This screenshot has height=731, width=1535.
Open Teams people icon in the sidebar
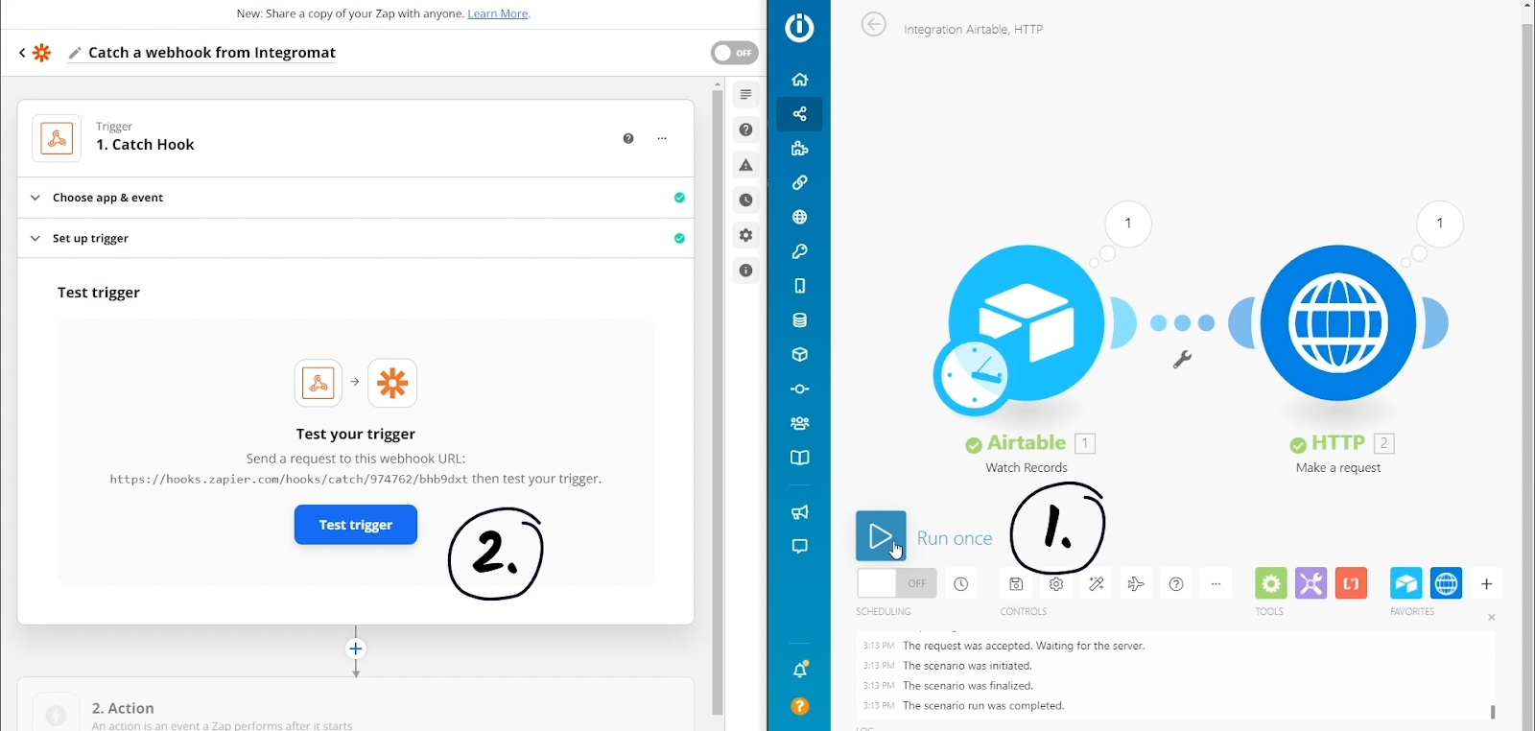pyautogui.click(x=799, y=423)
